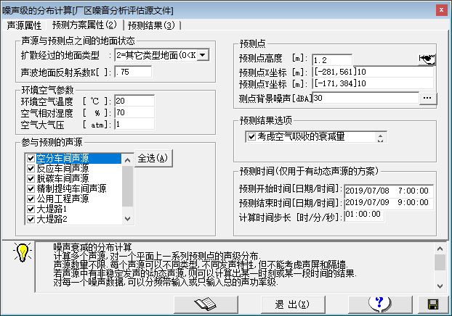Switch to the 预测方案属性(2) tab
This screenshot has width=452, height=316.
coord(84,25)
